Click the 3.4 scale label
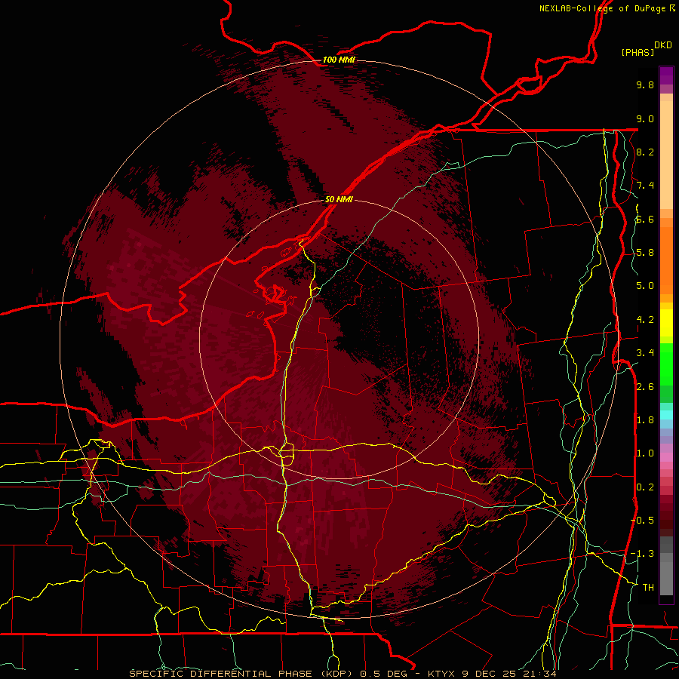Screen dimensions: 679x679 click(x=645, y=353)
